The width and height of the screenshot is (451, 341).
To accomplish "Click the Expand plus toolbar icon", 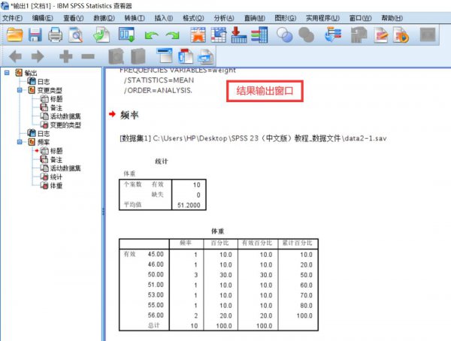I will (66, 56).
